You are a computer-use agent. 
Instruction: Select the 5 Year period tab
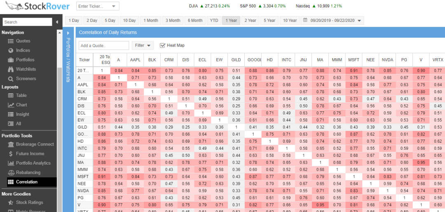tap(269, 21)
